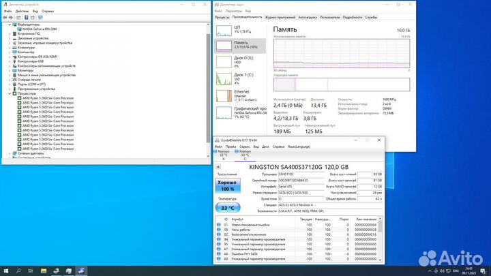Image resolution: width=491 pixels, height=276 pixels.
Task: Click Контроллеры запоминающих устройств icon
Action: click(x=14, y=66)
